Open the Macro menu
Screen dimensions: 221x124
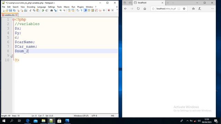coord(67,7)
